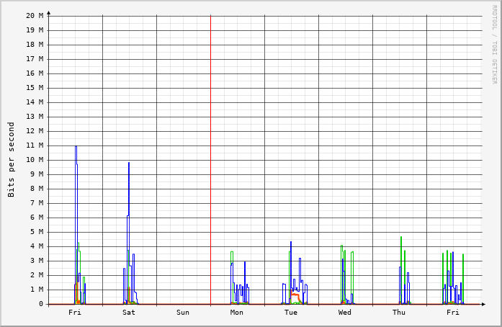Click the '9 M' y-axis label
Viewport: 502px width, 327px height.
click(x=37, y=174)
